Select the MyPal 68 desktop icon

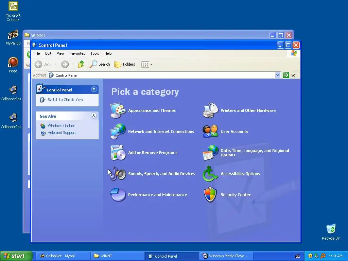click(x=13, y=37)
